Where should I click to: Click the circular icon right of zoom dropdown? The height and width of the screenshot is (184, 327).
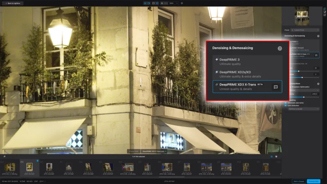coord(182,3)
